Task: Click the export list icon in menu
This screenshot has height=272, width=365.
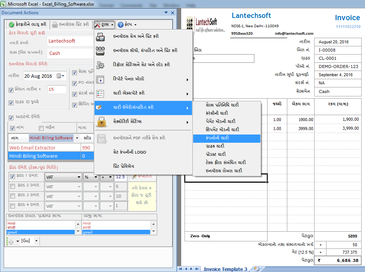Action: click(100, 94)
